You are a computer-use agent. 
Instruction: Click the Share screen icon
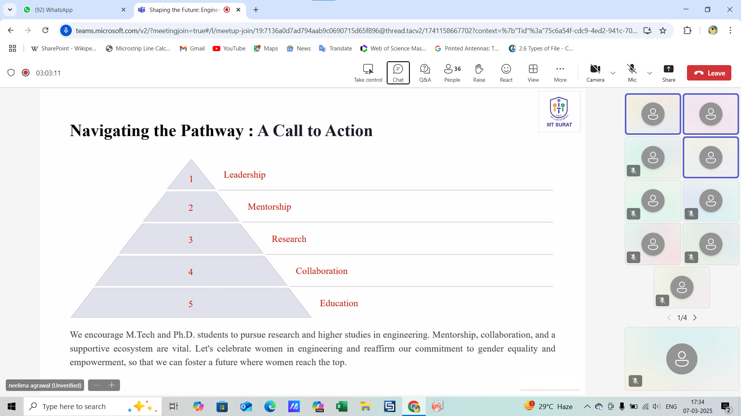(x=668, y=73)
